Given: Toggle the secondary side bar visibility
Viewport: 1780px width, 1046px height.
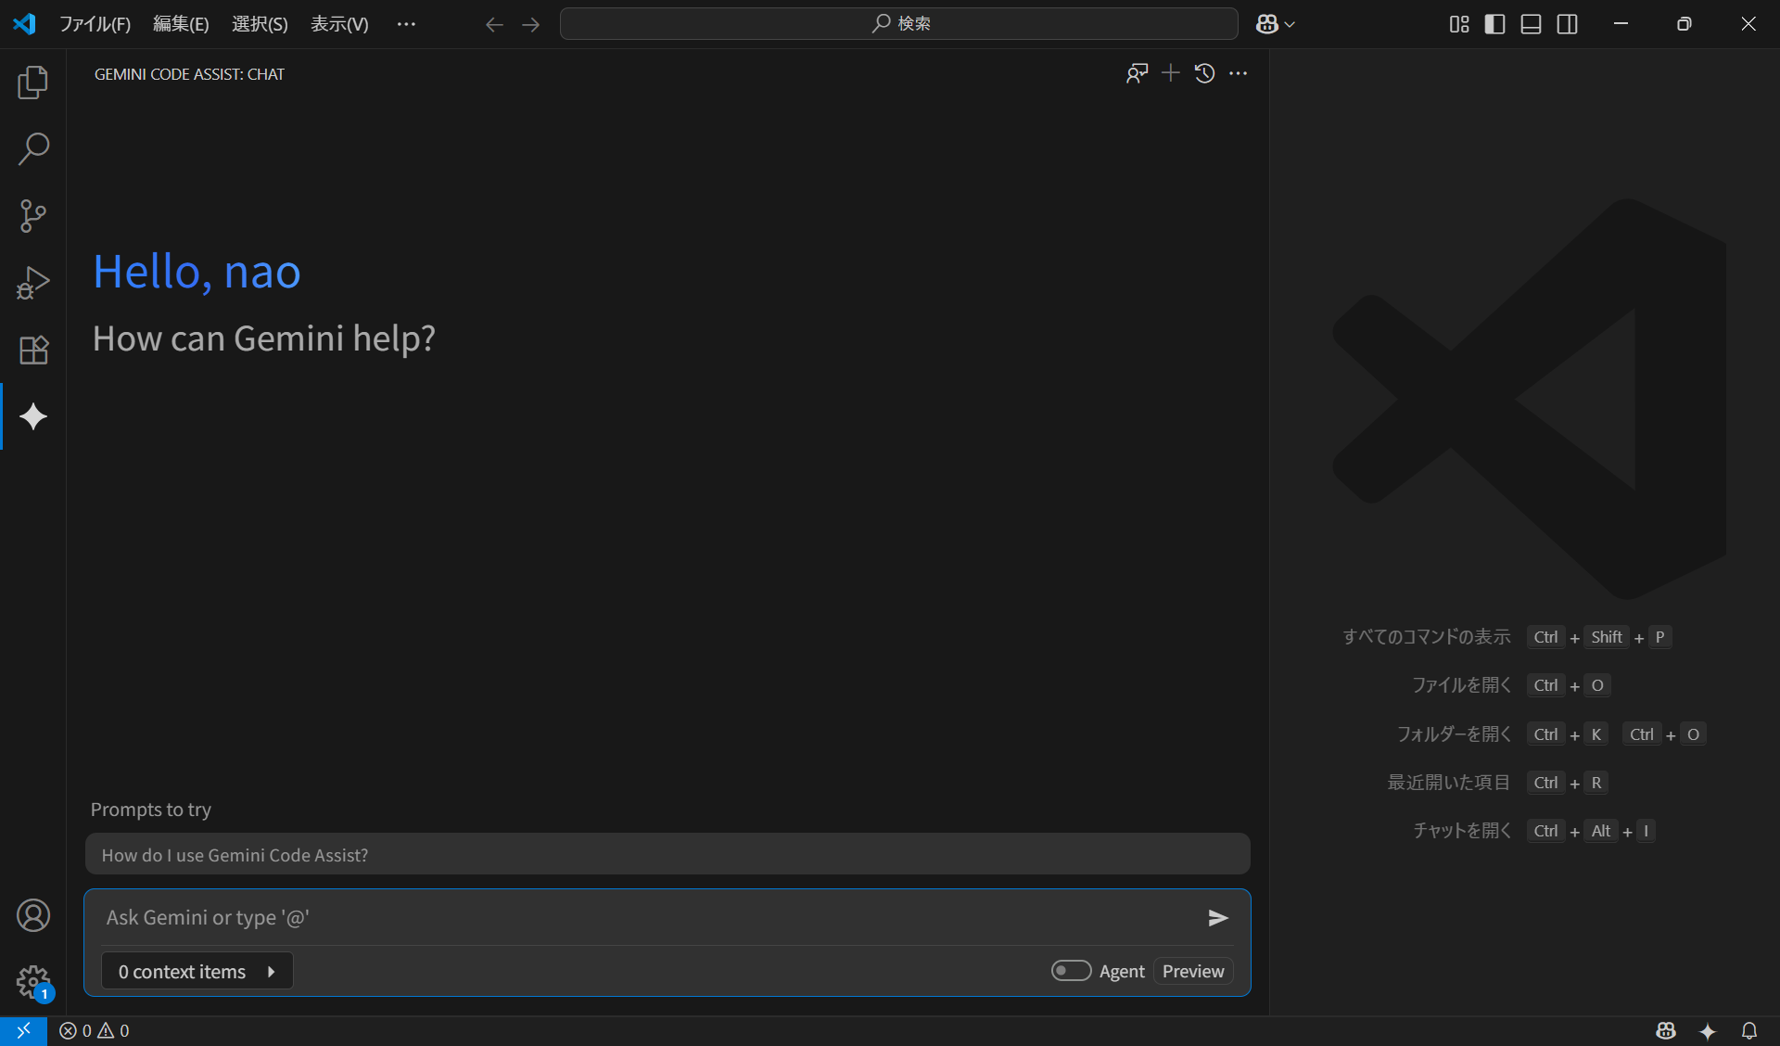Looking at the screenshot, I should [1567, 24].
